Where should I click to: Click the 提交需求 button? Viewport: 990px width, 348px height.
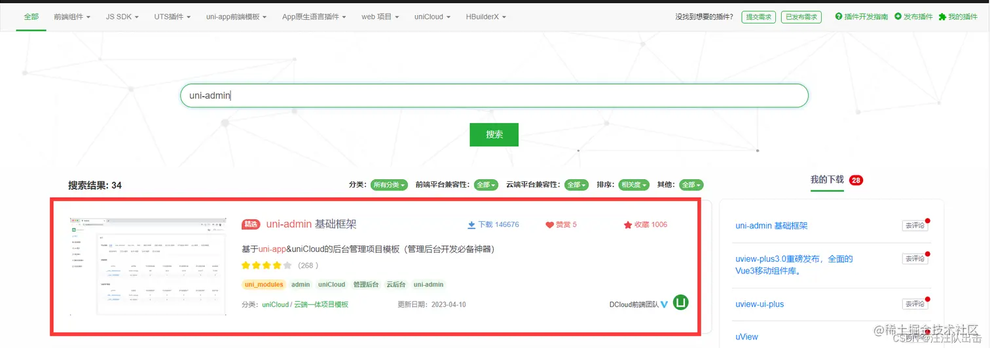tap(758, 16)
